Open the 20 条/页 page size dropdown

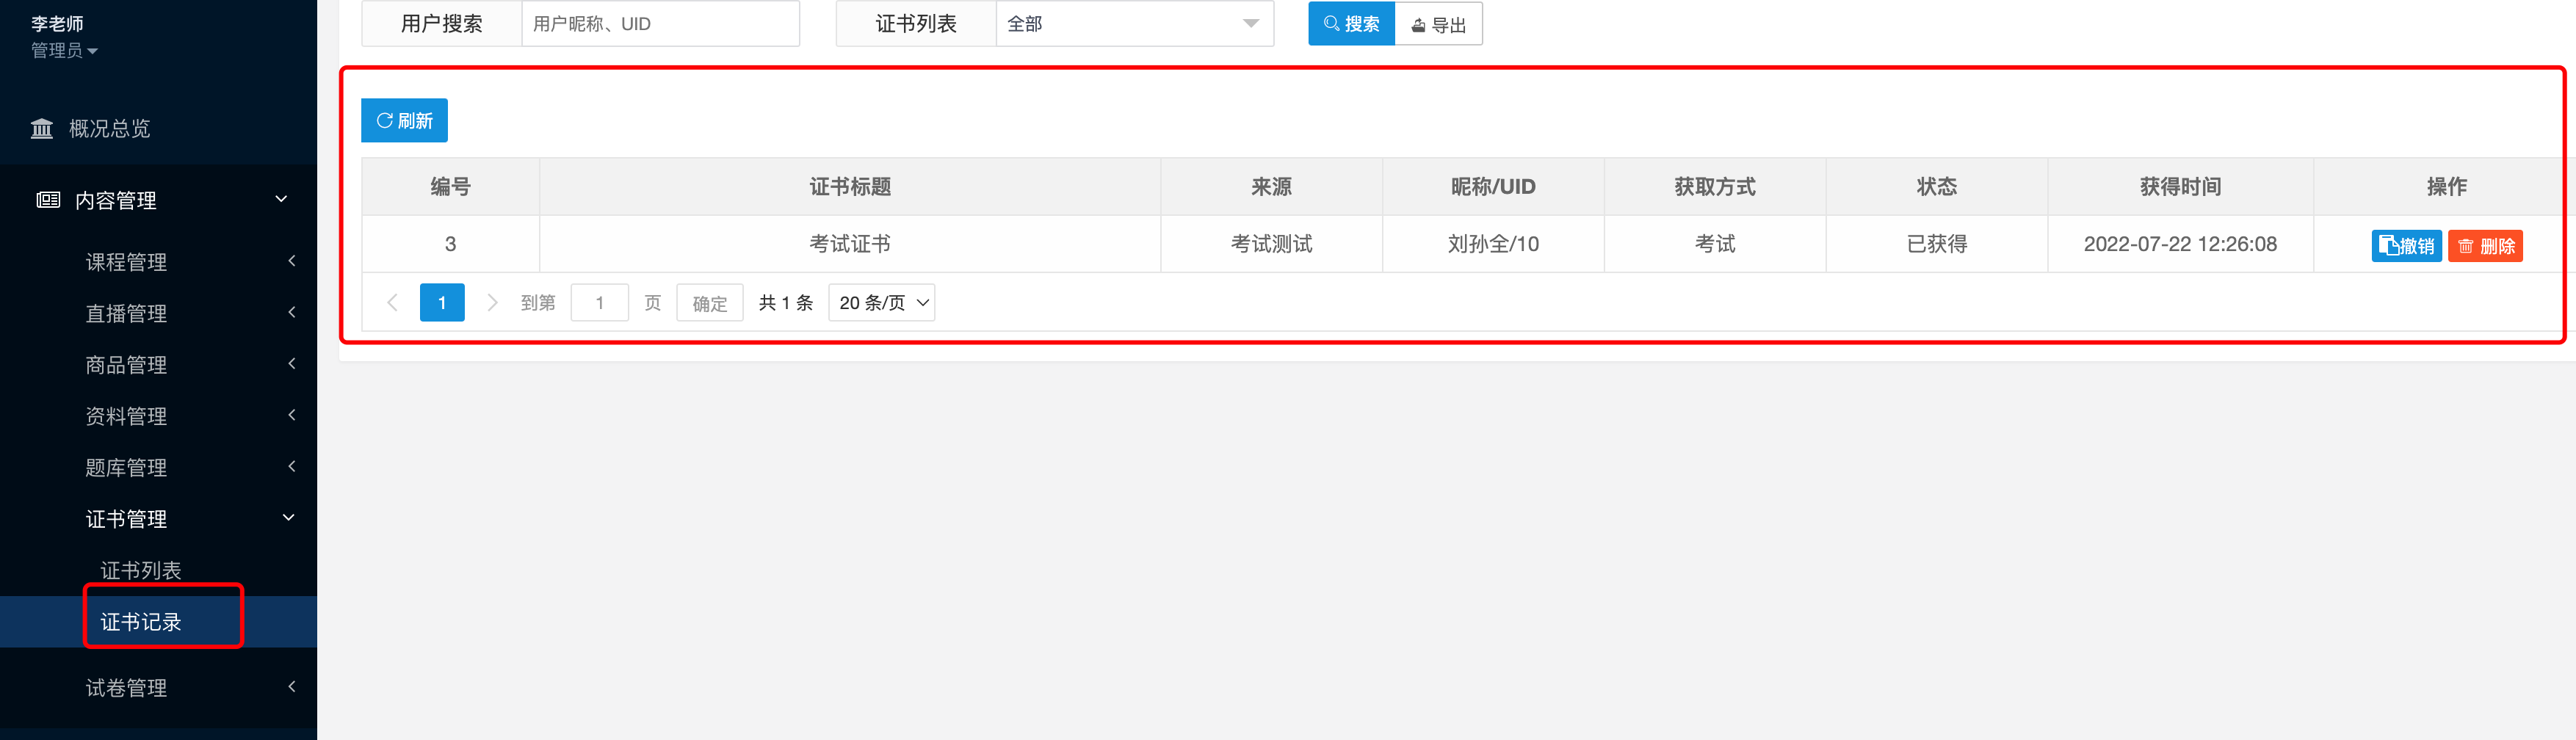[881, 302]
